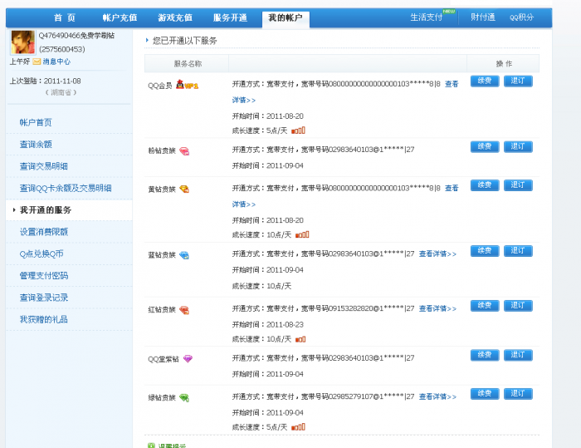The height and width of the screenshot is (448, 581).
Task: Click the 绿钻贵族 green diamond icon
Action: [x=184, y=398]
